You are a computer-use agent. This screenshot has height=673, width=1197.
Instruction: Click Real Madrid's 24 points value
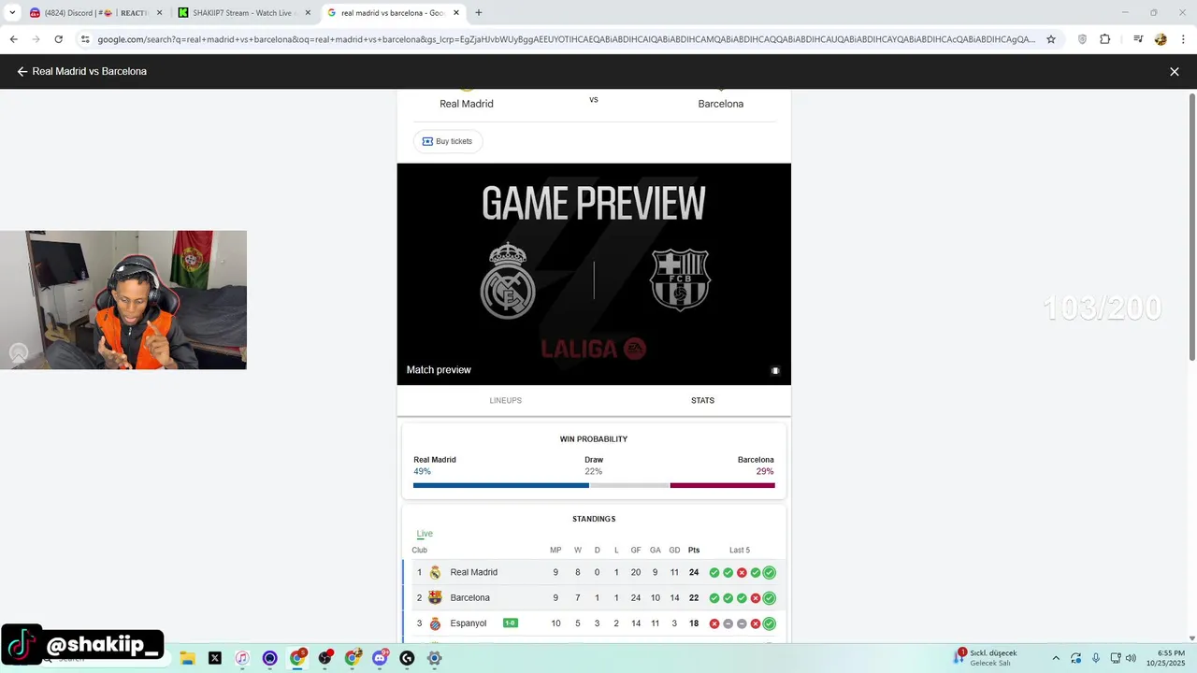[694, 572]
